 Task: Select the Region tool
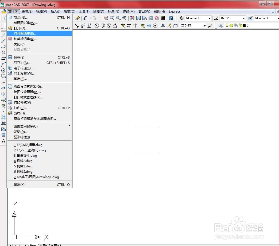pyautogui.click(x=3, y=129)
